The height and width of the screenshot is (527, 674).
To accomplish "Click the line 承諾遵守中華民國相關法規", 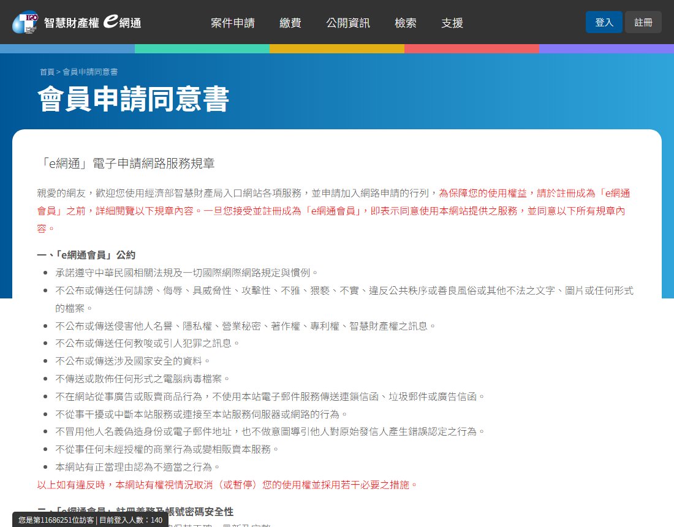I will pyautogui.click(x=186, y=273).
